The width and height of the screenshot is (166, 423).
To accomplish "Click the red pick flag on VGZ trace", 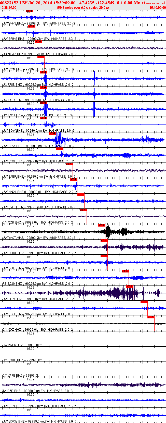I will [151, 317].
